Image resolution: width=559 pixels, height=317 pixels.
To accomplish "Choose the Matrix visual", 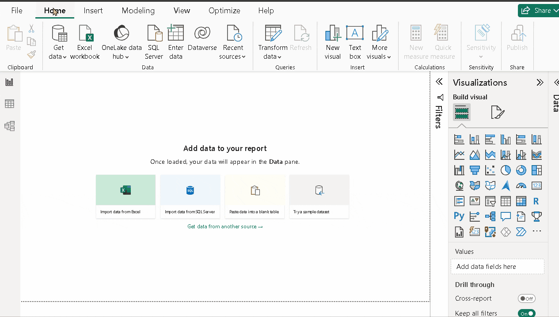I will (x=521, y=201).
